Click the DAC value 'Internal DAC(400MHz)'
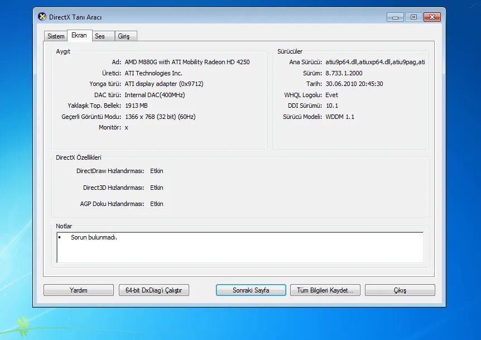The height and width of the screenshot is (340, 481). tap(155, 95)
